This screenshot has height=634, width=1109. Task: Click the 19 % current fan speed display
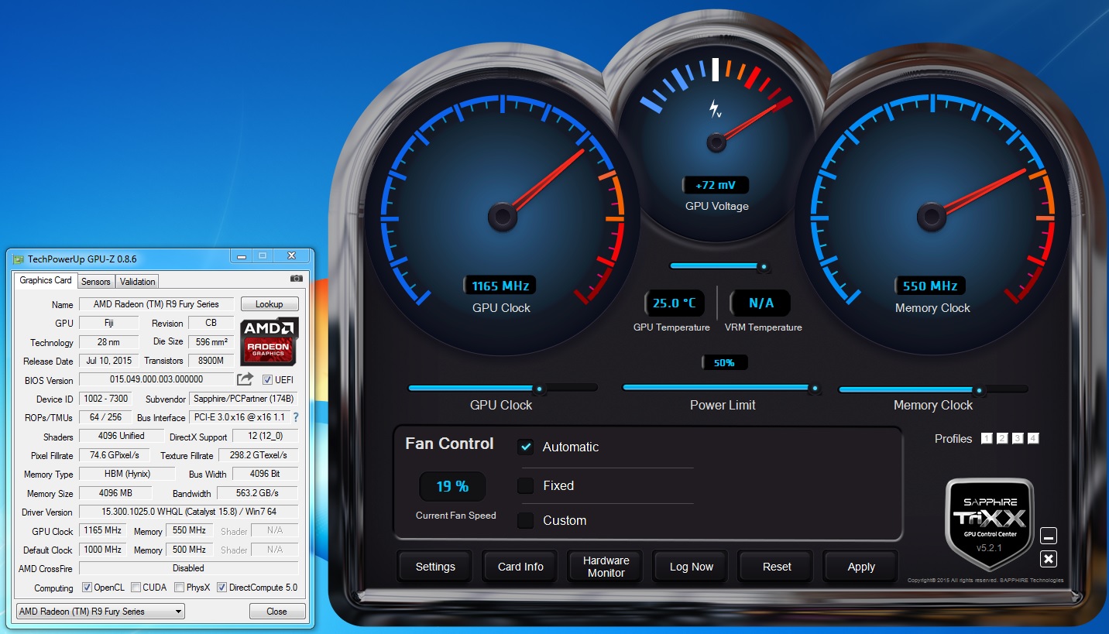tap(452, 486)
